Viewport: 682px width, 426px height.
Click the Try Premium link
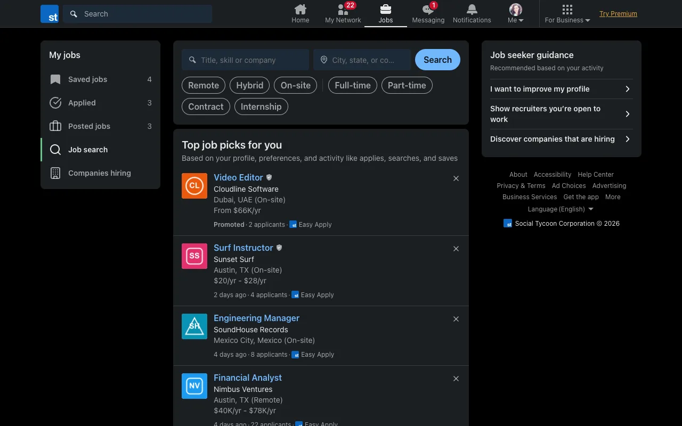pyautogui.click(x=618, y=14)
